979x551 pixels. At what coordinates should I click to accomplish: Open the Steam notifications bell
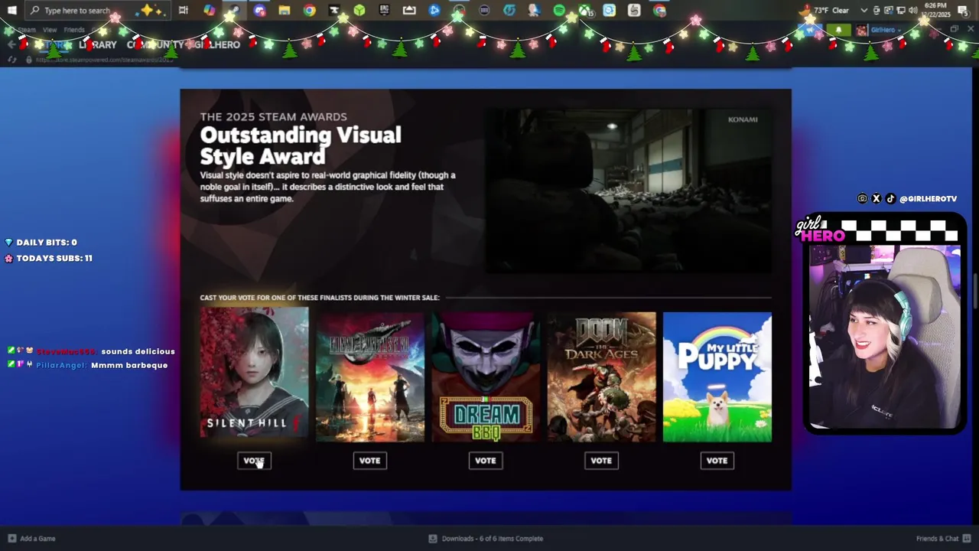click(x=838, y=30)
